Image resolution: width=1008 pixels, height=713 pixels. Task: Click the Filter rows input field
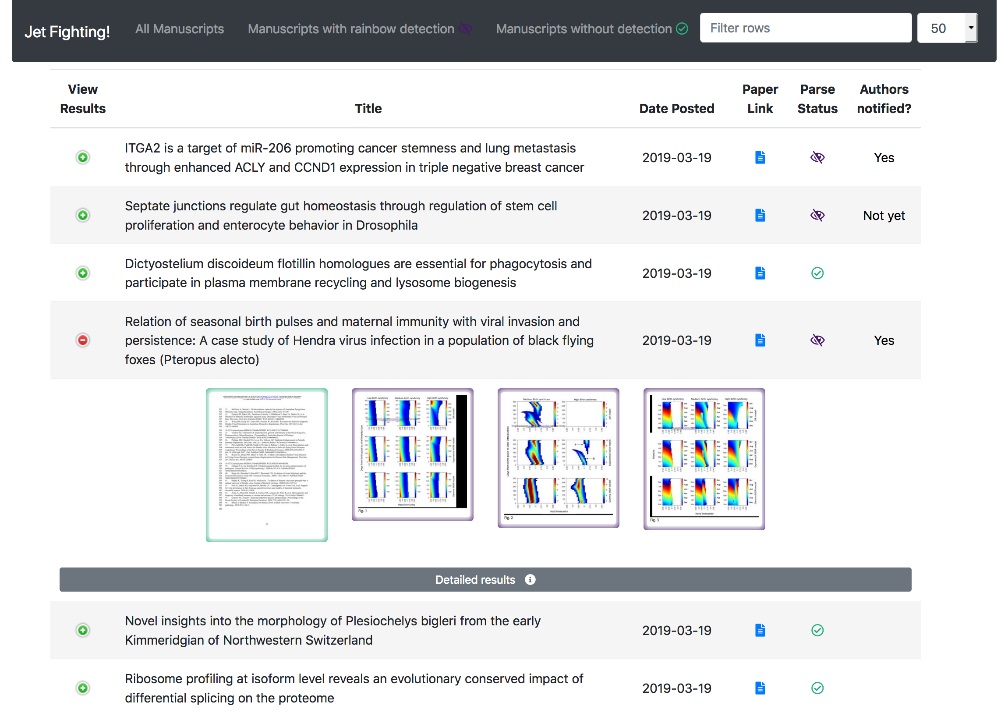click(805, 28)
